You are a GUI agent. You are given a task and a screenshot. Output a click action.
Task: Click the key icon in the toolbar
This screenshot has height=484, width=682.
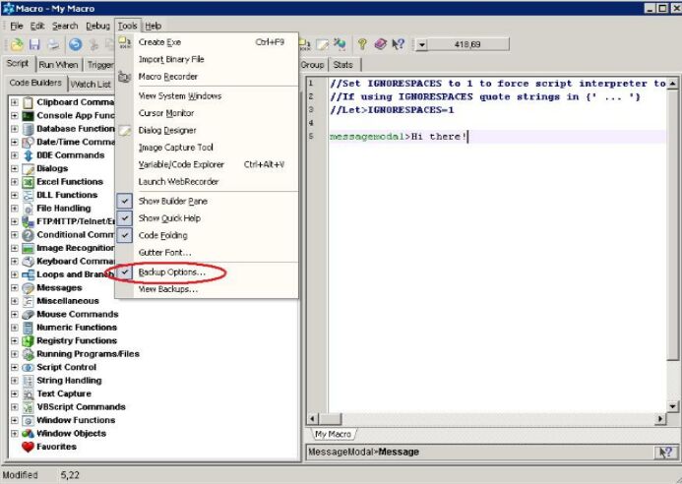(361, 44)
